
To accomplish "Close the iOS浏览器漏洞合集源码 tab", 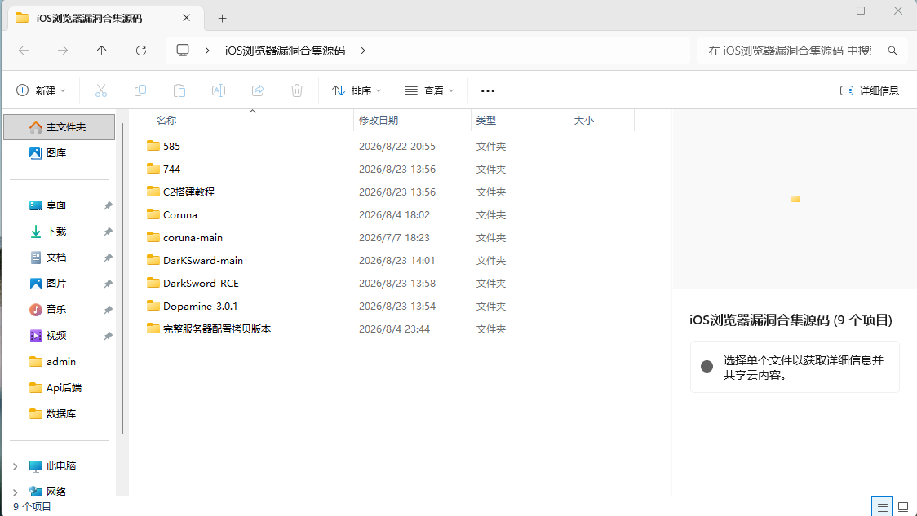I will coord(187,18).
